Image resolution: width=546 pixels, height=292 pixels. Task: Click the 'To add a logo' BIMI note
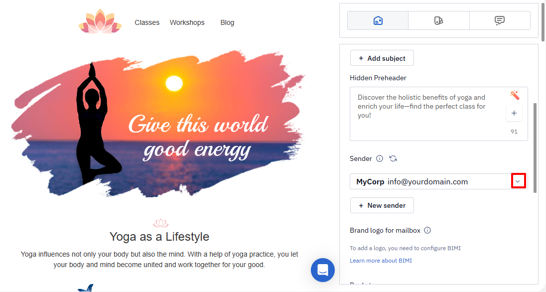tap(406, 248)
